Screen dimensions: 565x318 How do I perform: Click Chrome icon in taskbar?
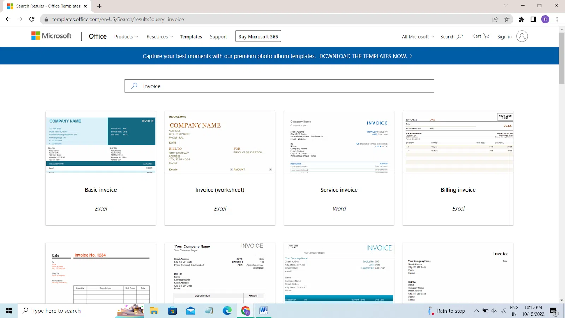pyautogui.click(x=245, y=311)
